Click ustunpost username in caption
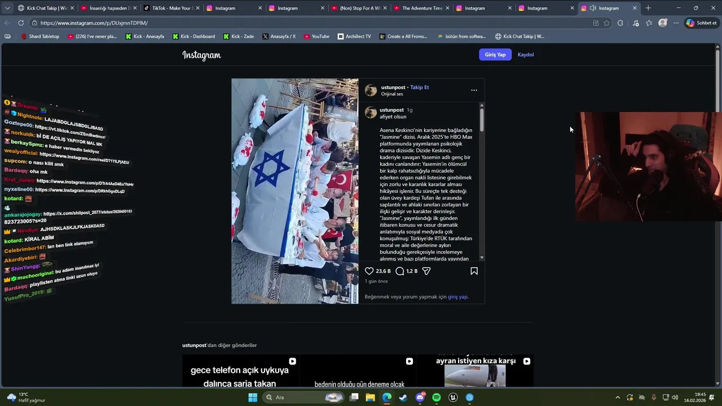 click(391, 110)
